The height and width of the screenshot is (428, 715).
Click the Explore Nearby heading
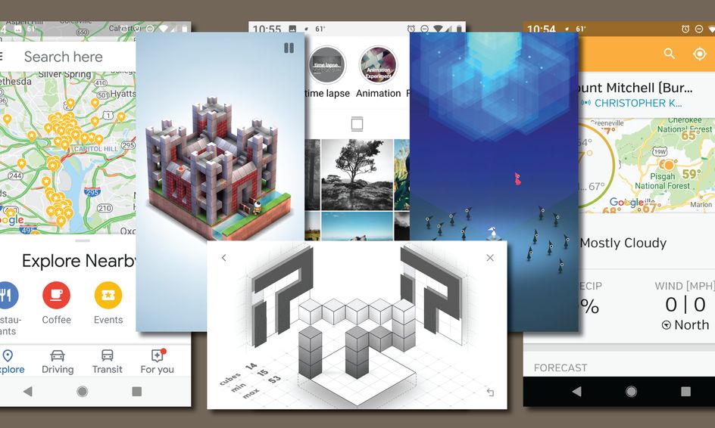point(79,261)
